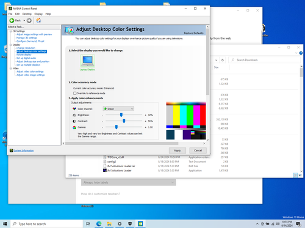305x228 pixels.
Task: Open File Explorer from the taskbar
Action: click(x=109, y=224)
